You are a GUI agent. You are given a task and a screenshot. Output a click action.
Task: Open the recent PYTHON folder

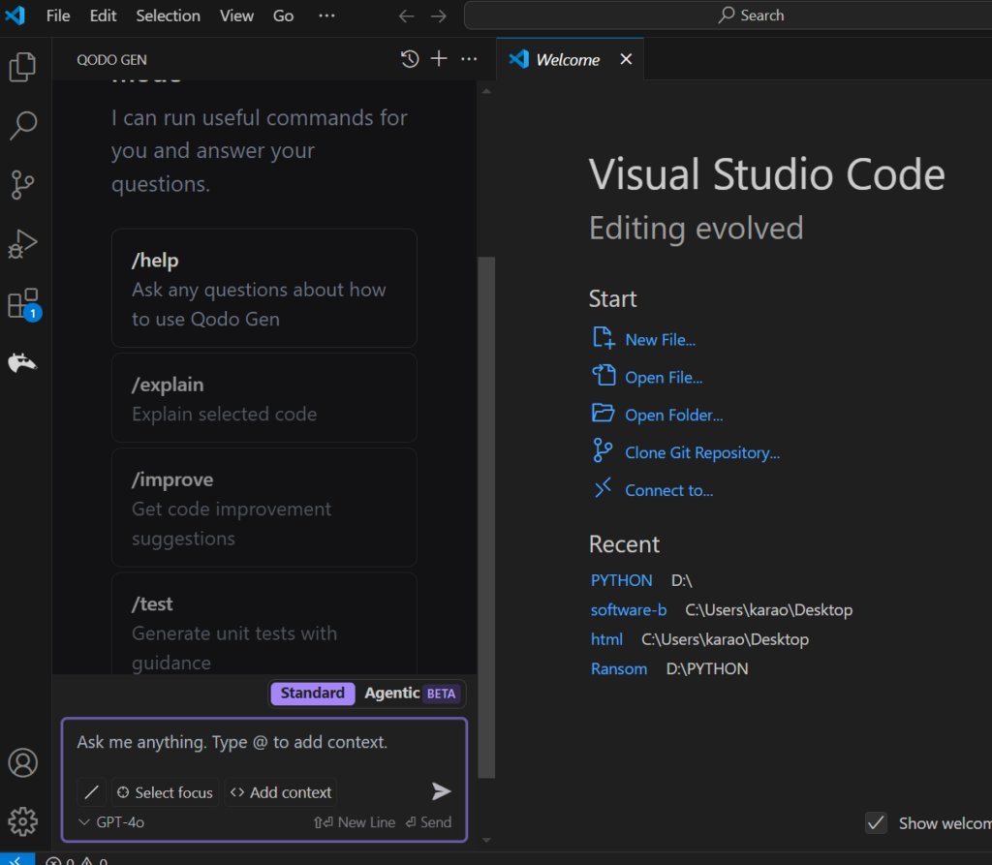tap(621, 580)
